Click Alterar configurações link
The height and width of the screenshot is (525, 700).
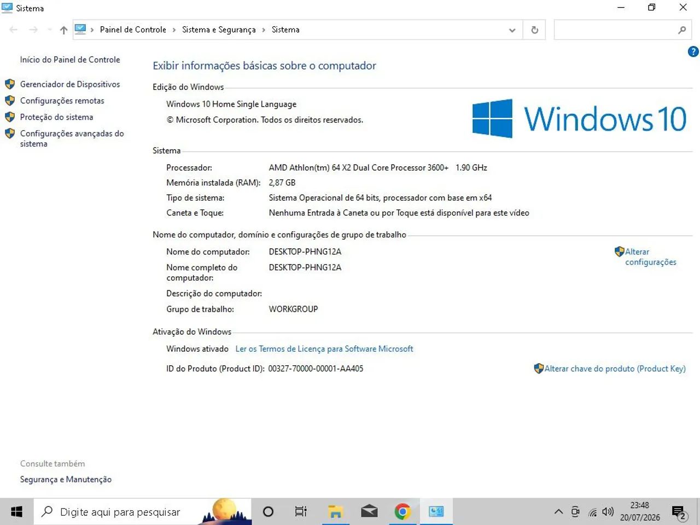point(650,257)
